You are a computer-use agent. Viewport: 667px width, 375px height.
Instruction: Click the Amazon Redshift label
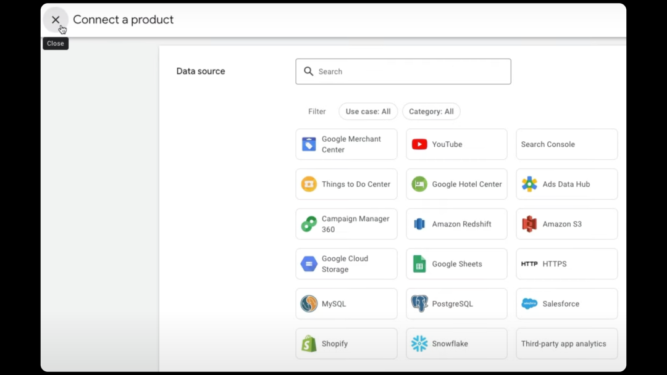(461, 225)
